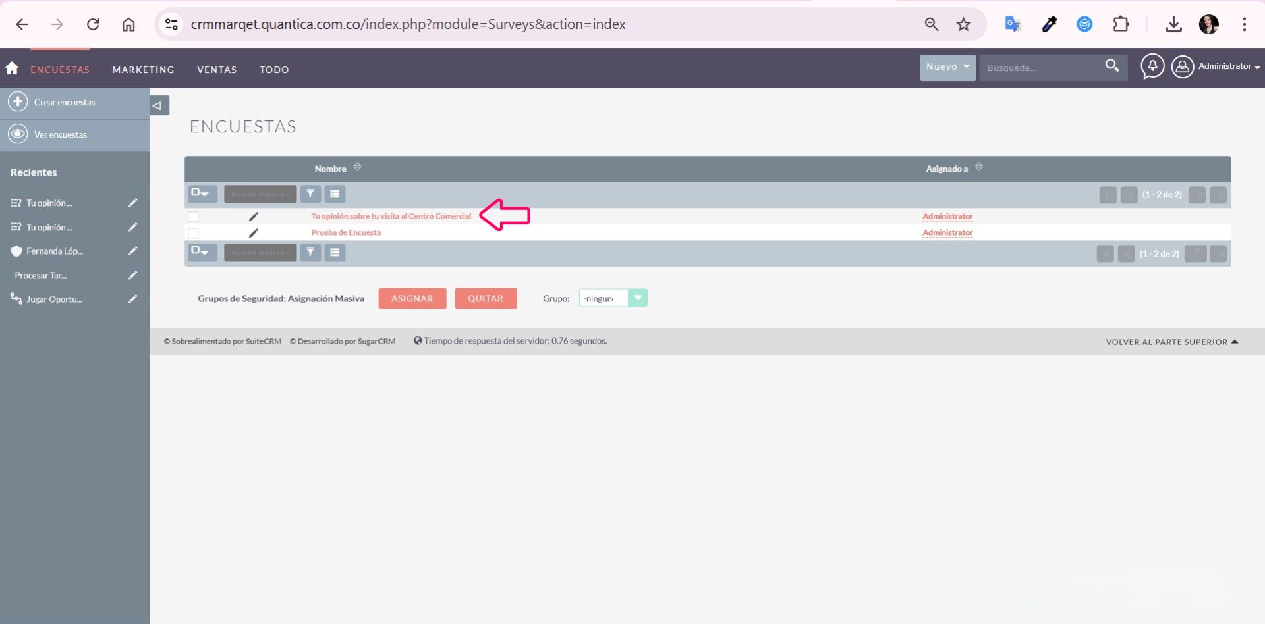The width and height of the screenshot is (1265, 624).
Task: Click the filter icon in the top toolbar
Action: pyautogui.click(x=310, y=194)
